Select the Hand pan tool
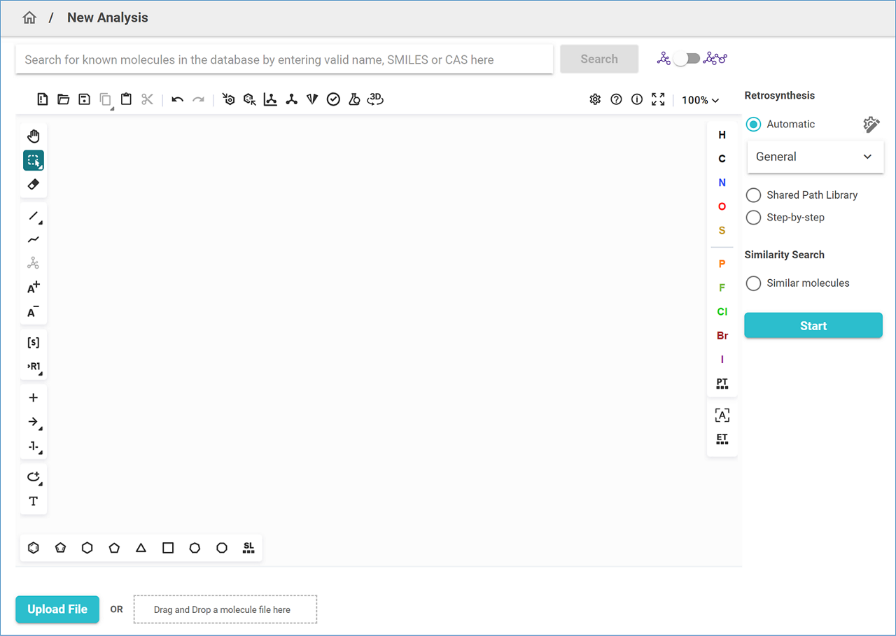 coord(34,136)
